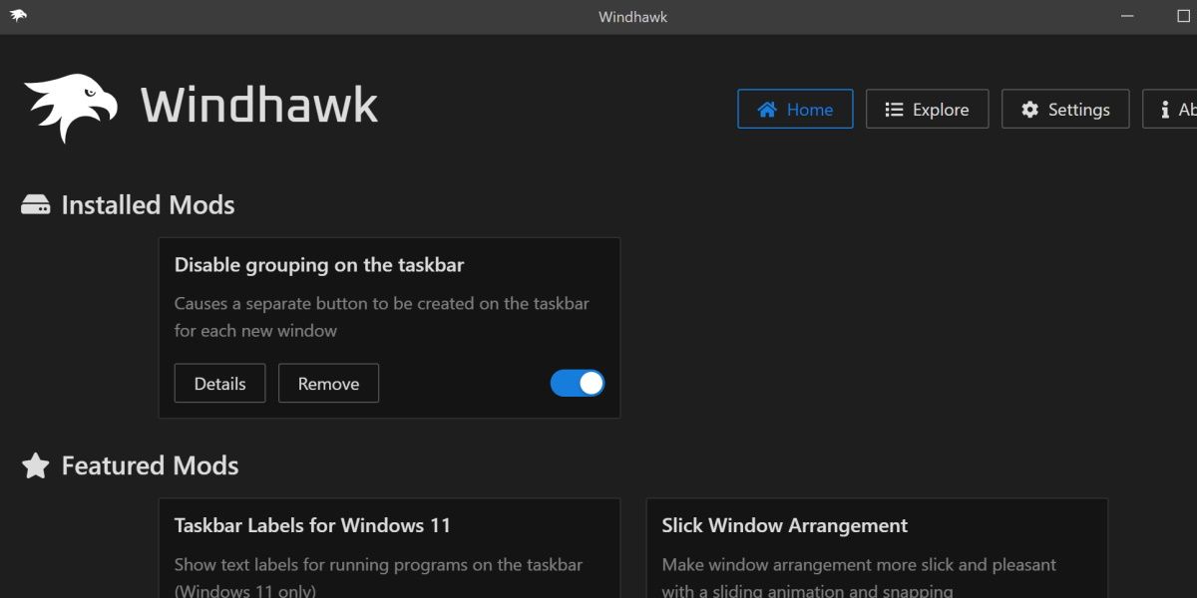Remove the Disable grouping mod
The width and height of the screenshot is (1197, 598).
pos(328,383)
